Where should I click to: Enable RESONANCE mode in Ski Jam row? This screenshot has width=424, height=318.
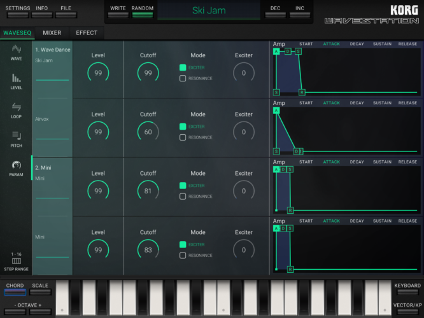(183, 78)
